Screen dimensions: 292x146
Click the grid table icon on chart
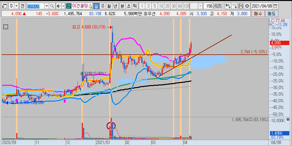[6, 27]
